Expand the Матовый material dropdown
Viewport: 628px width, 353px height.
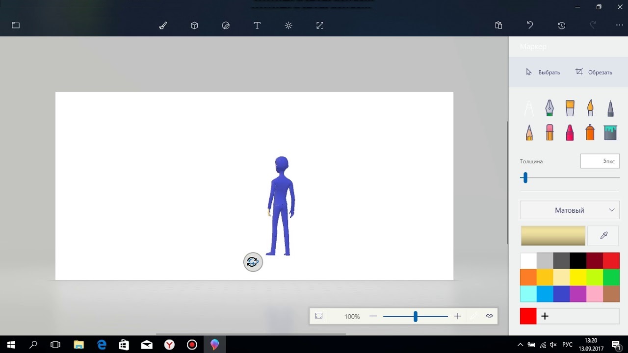click(569, 210)
